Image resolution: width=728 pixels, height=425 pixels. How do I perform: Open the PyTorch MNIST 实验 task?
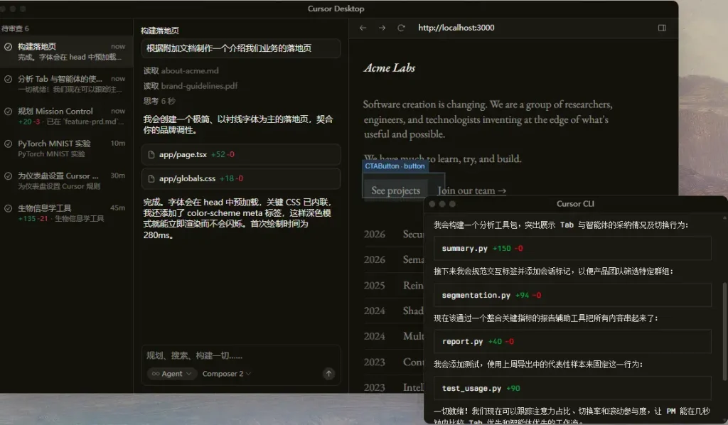66,149
